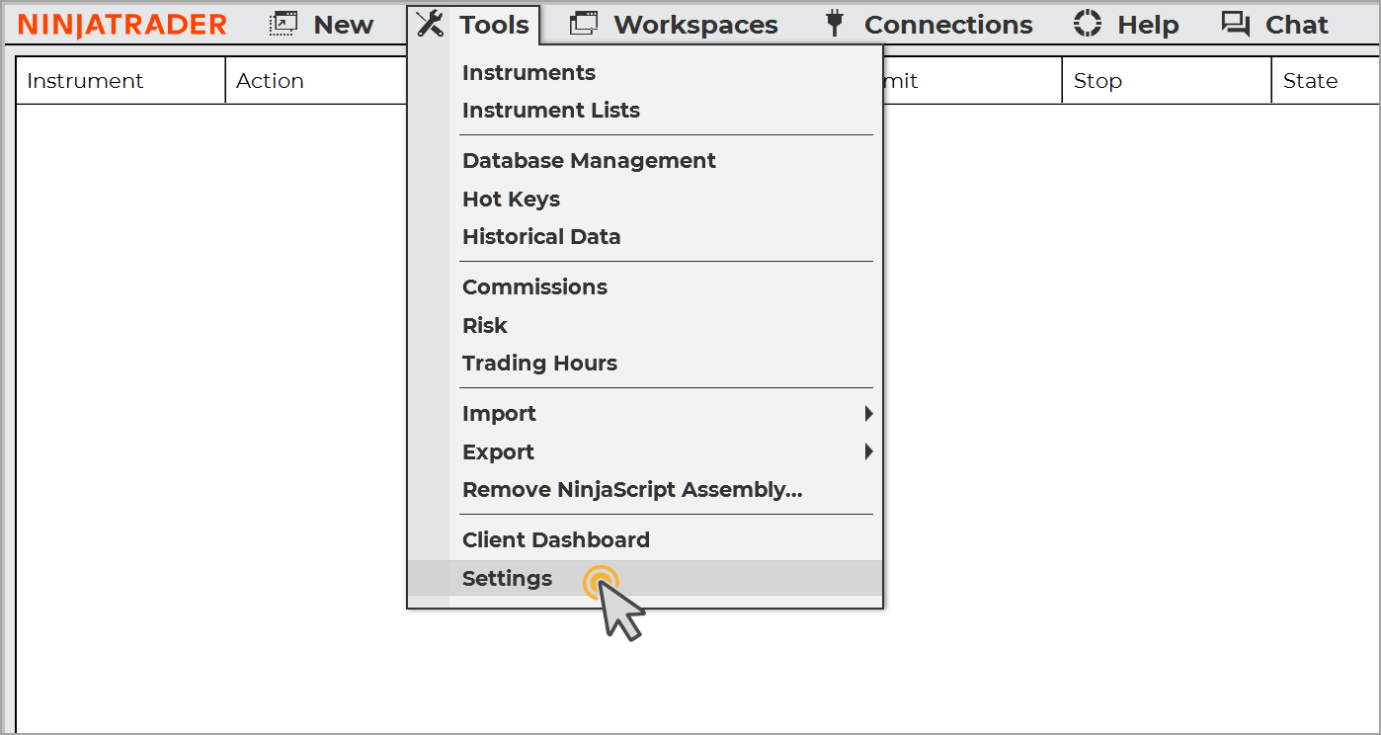Select Historical Data entry
This screenshot has height=735, width=1381.
click(541, 237)
